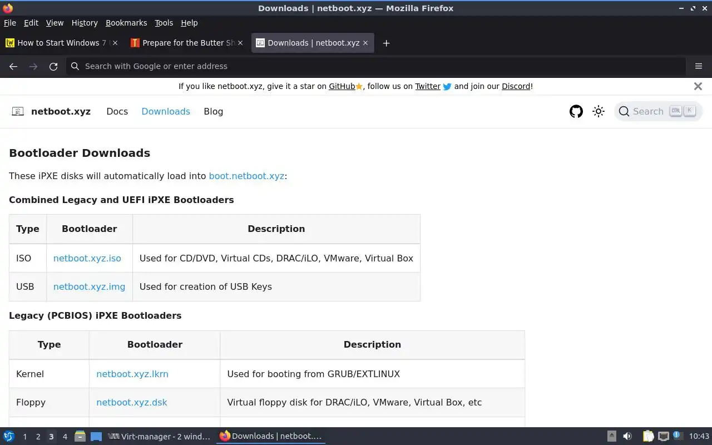Open the Edit menu
Image resolution: width=712 pixels, height=445 pixels.
31,23
